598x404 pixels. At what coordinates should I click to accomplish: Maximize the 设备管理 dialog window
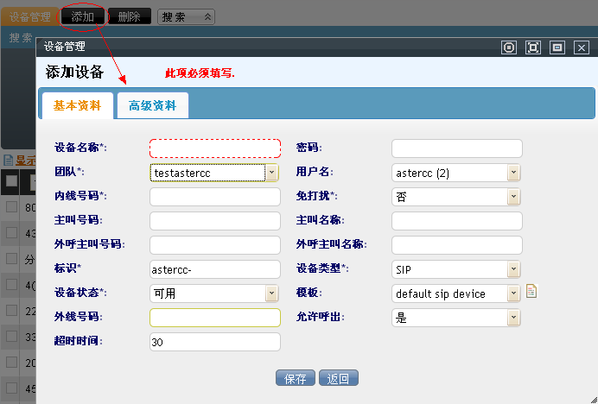click(533, 47)
